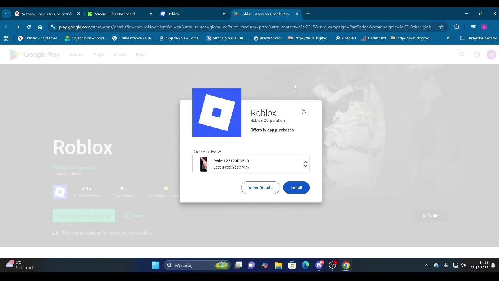Click the Wyszukaj taskbar search box
The image size is (499, 281).
click(197, 265)
